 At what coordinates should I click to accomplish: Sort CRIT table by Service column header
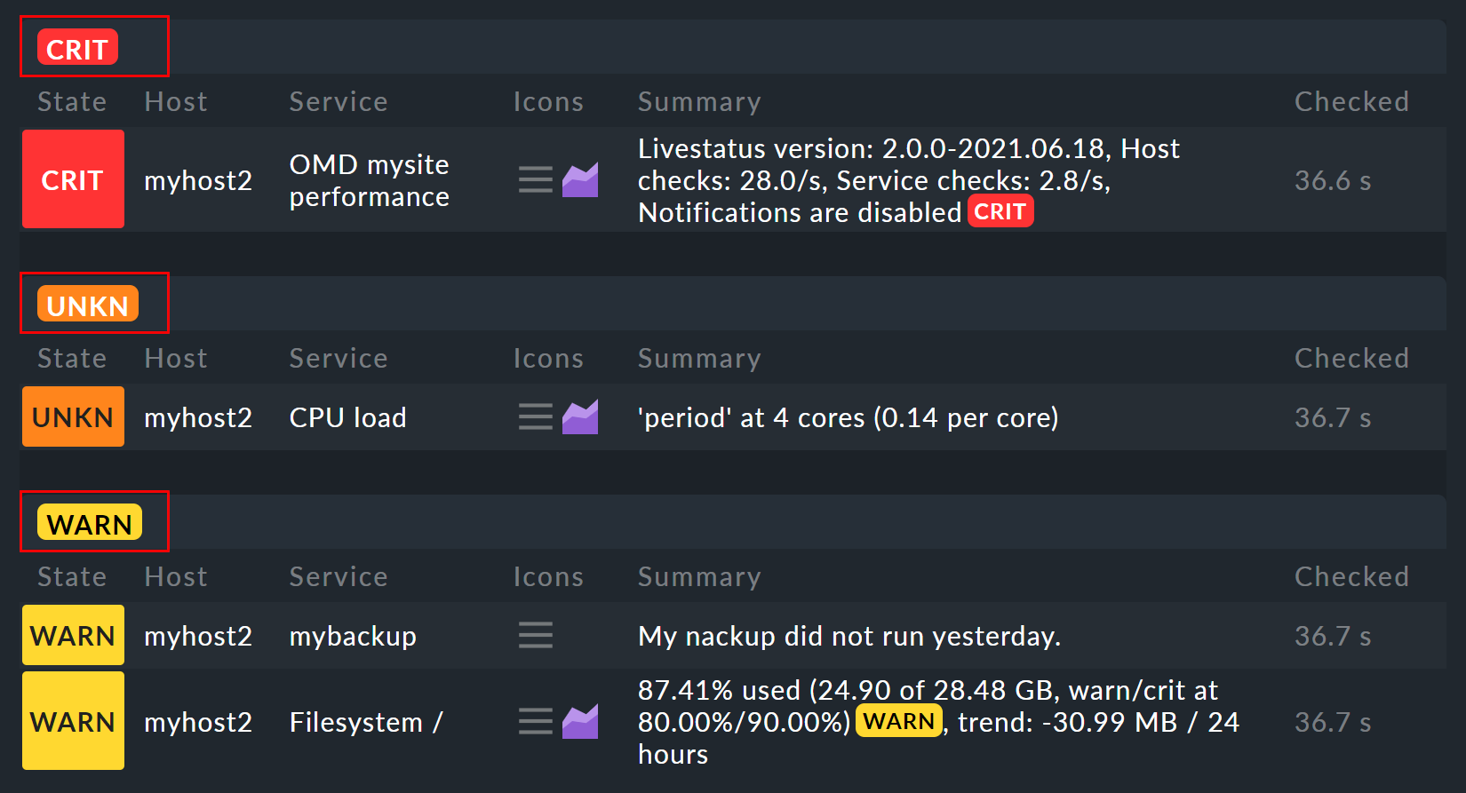tap(338, 102)
